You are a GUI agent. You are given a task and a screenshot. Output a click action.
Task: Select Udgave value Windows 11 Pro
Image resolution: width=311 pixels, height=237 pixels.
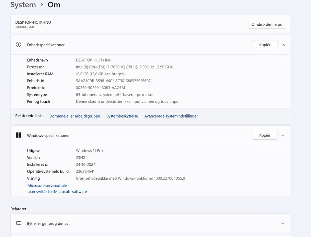pyautogui.click(x=89, y=151)
